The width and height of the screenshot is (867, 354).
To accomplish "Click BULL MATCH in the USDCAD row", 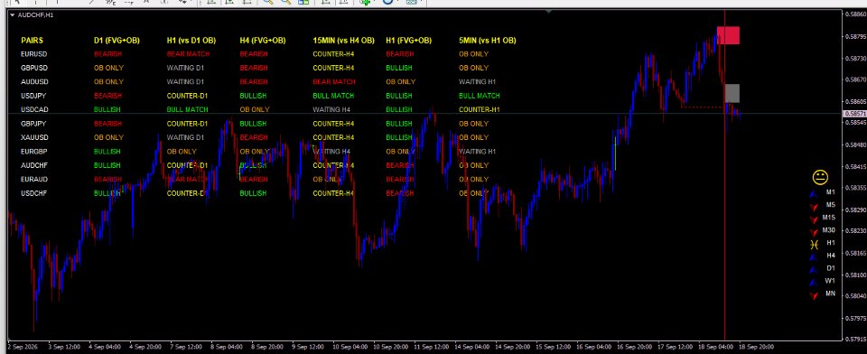I will coord(188,109).
